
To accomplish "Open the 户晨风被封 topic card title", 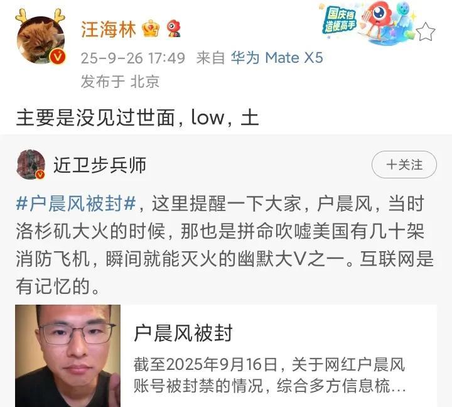I will (183, 333).
